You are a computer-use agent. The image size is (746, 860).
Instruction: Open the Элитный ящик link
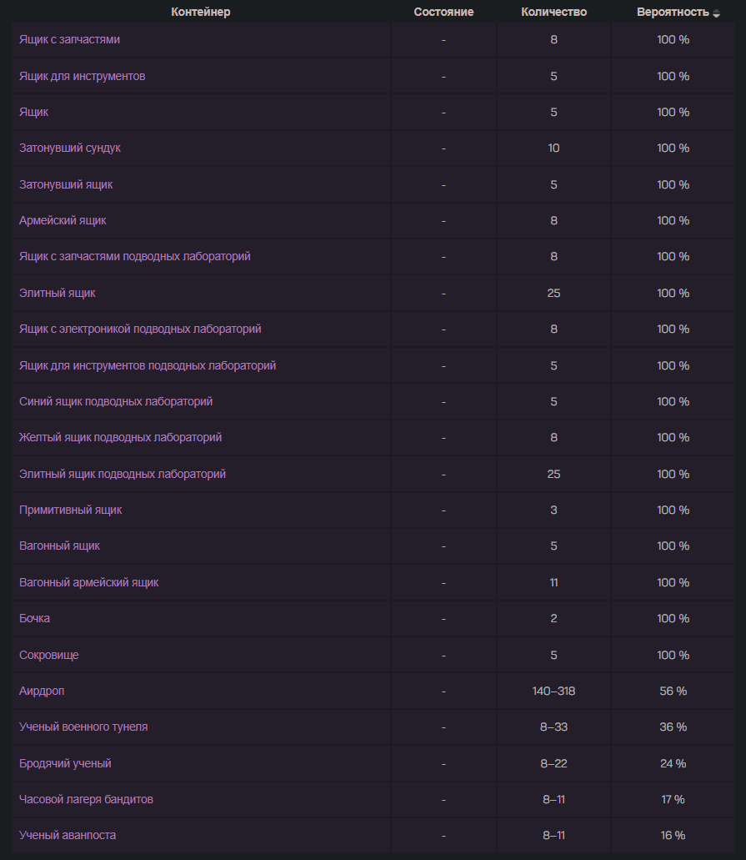coord(57,293)
